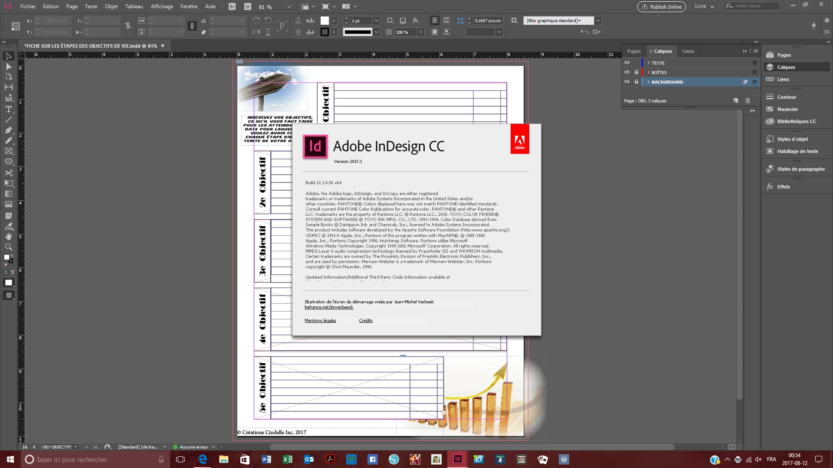Viewport: 833px width, 468px height.
Task: Open the Livre workspace dropdown
Action: tap(704, 6)
